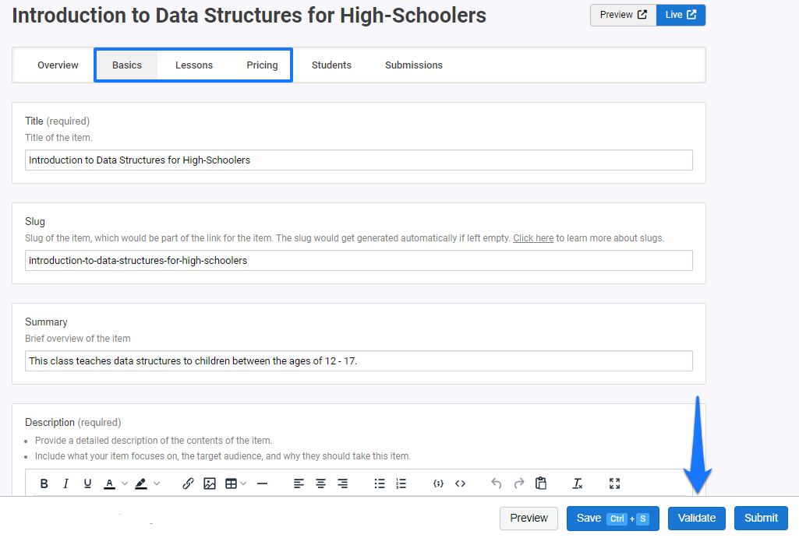The width and height of the screenshot is (799, 538).
Task: View the Submissions tab
Action: (414, 65)
